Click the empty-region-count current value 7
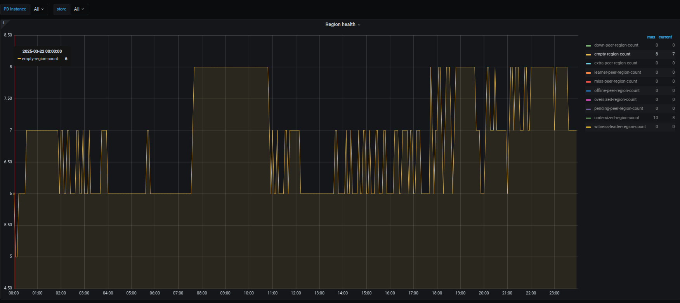The width and height of the screenshot is (680, 303). point(673,54)
